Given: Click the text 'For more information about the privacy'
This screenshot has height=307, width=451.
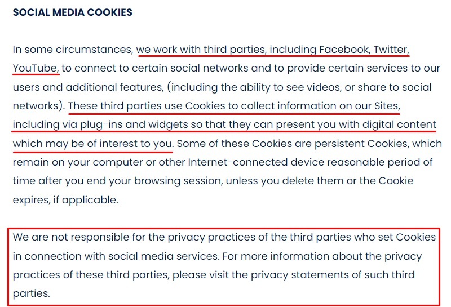Looking at the screenshot, I should [x=322, y=256].
